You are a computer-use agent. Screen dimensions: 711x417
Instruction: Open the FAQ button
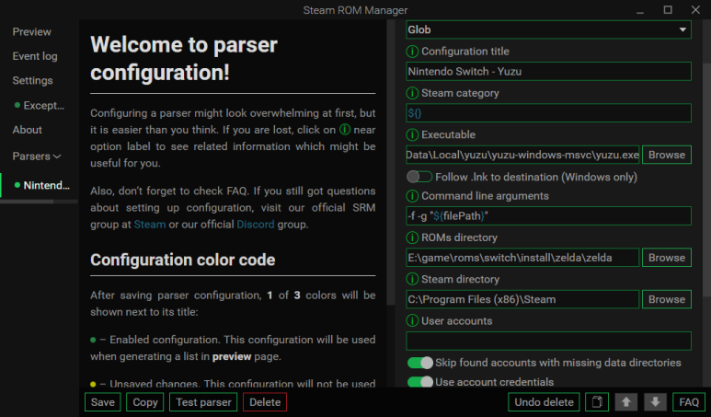pos(689,402)
